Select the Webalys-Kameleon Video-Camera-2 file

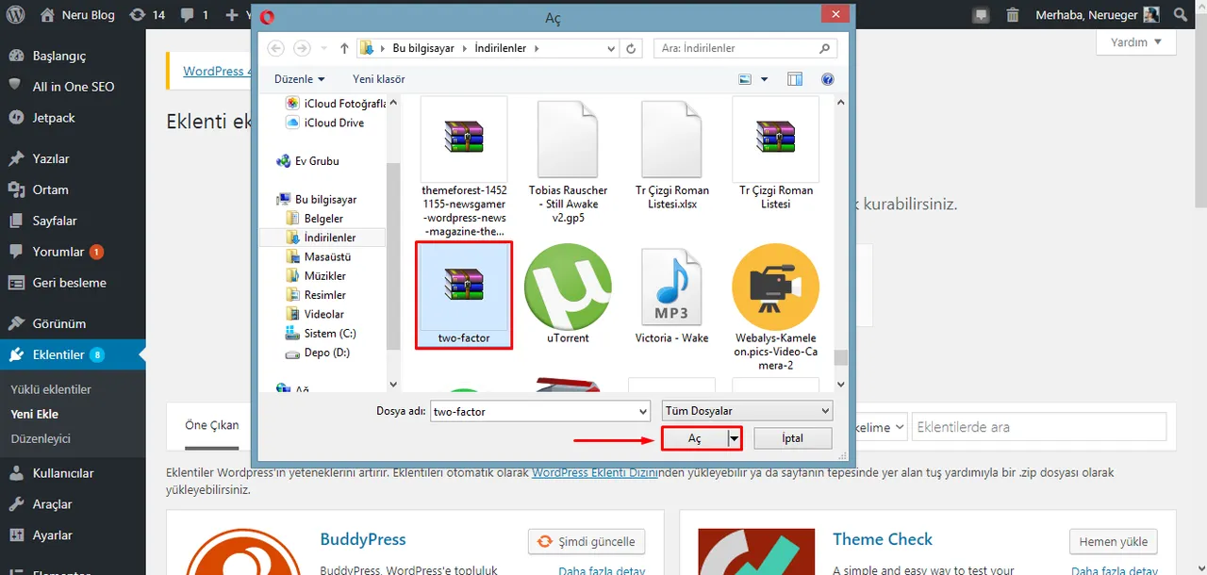pyautogui.click(x=775, y=306)
